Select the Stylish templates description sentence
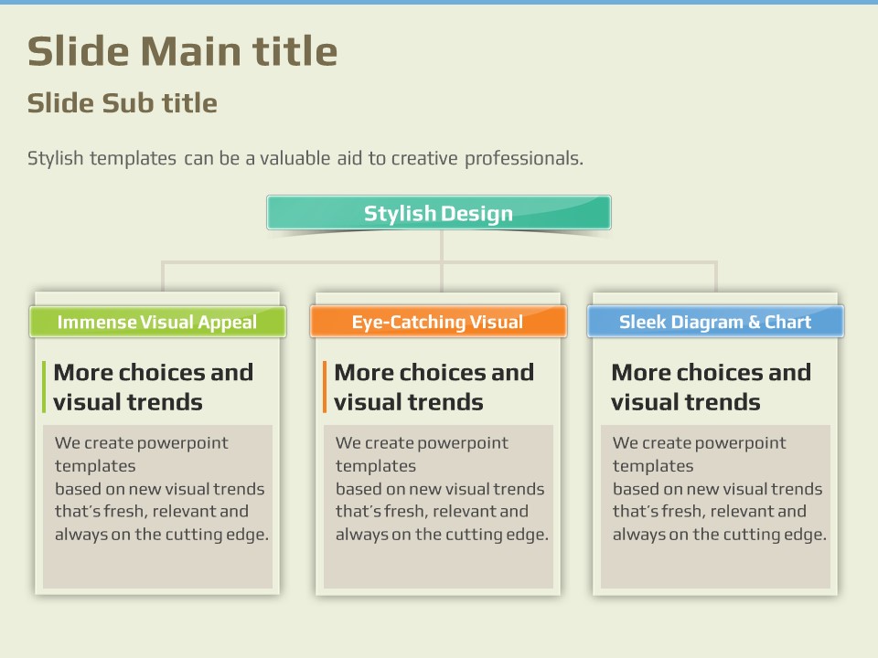This screenshot has height=658, width=878. pyautogui.click(x=305, y=158)
